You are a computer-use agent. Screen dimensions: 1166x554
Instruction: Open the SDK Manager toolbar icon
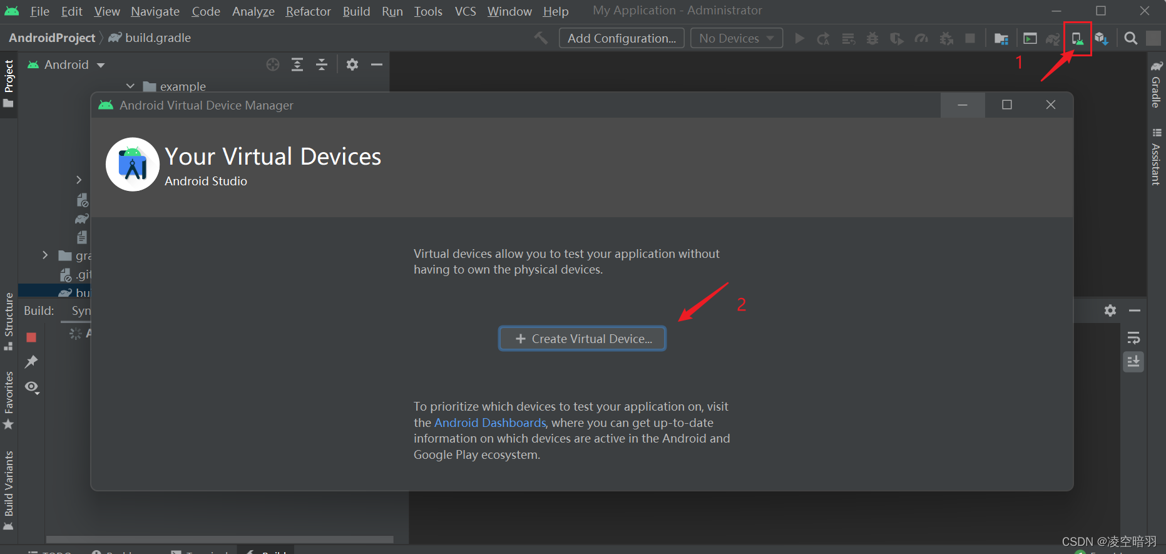point(1102,39)
